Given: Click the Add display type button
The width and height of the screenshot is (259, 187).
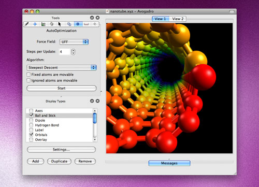Looking at the screenshot, I should (x=36, y=161).
